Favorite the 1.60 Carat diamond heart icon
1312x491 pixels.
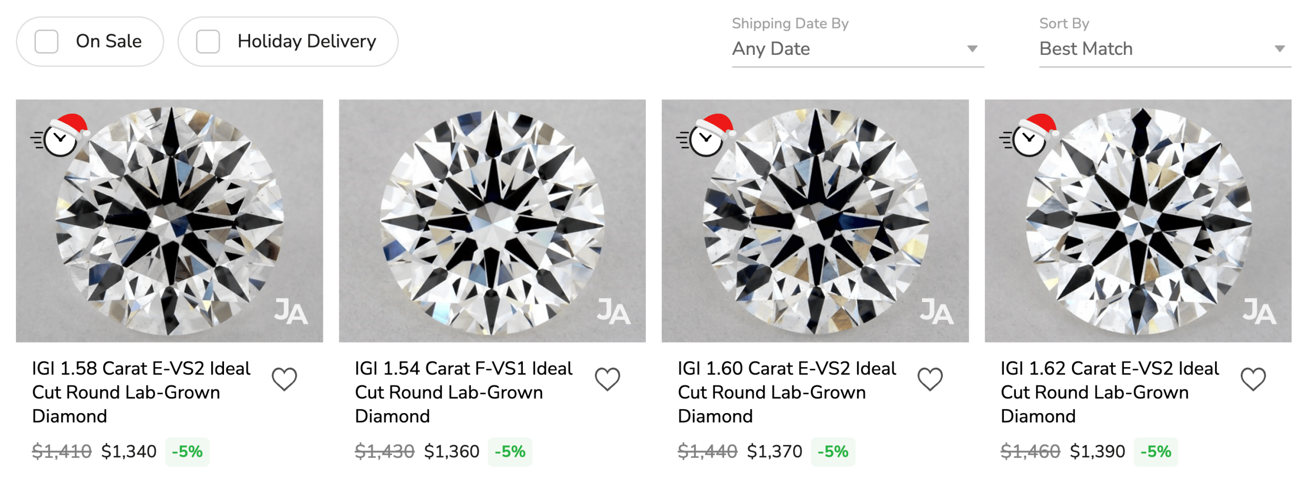tap(930, 379)
